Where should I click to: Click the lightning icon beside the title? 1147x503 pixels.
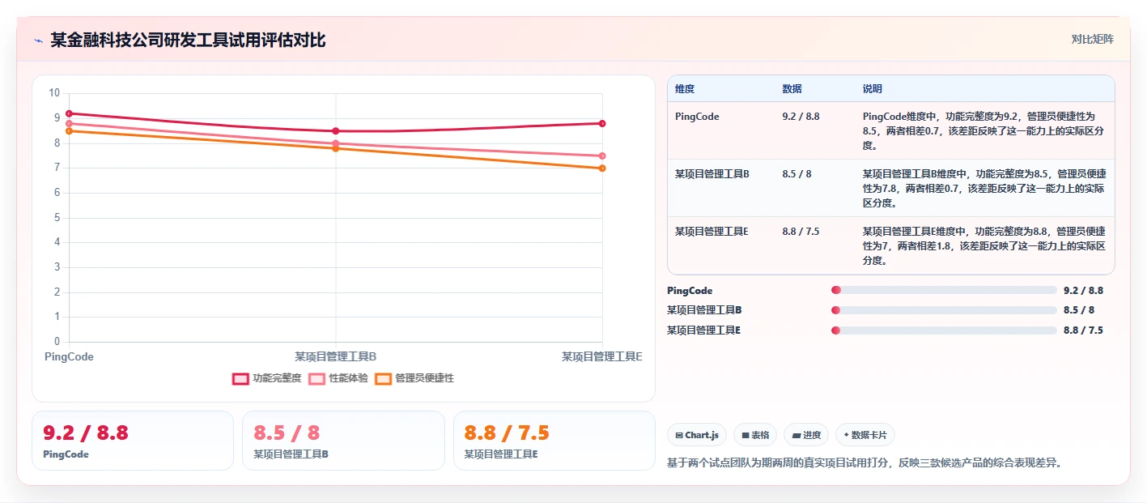38,40
